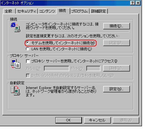
Task: Click the キャンセル button
Action: (97, 120)
